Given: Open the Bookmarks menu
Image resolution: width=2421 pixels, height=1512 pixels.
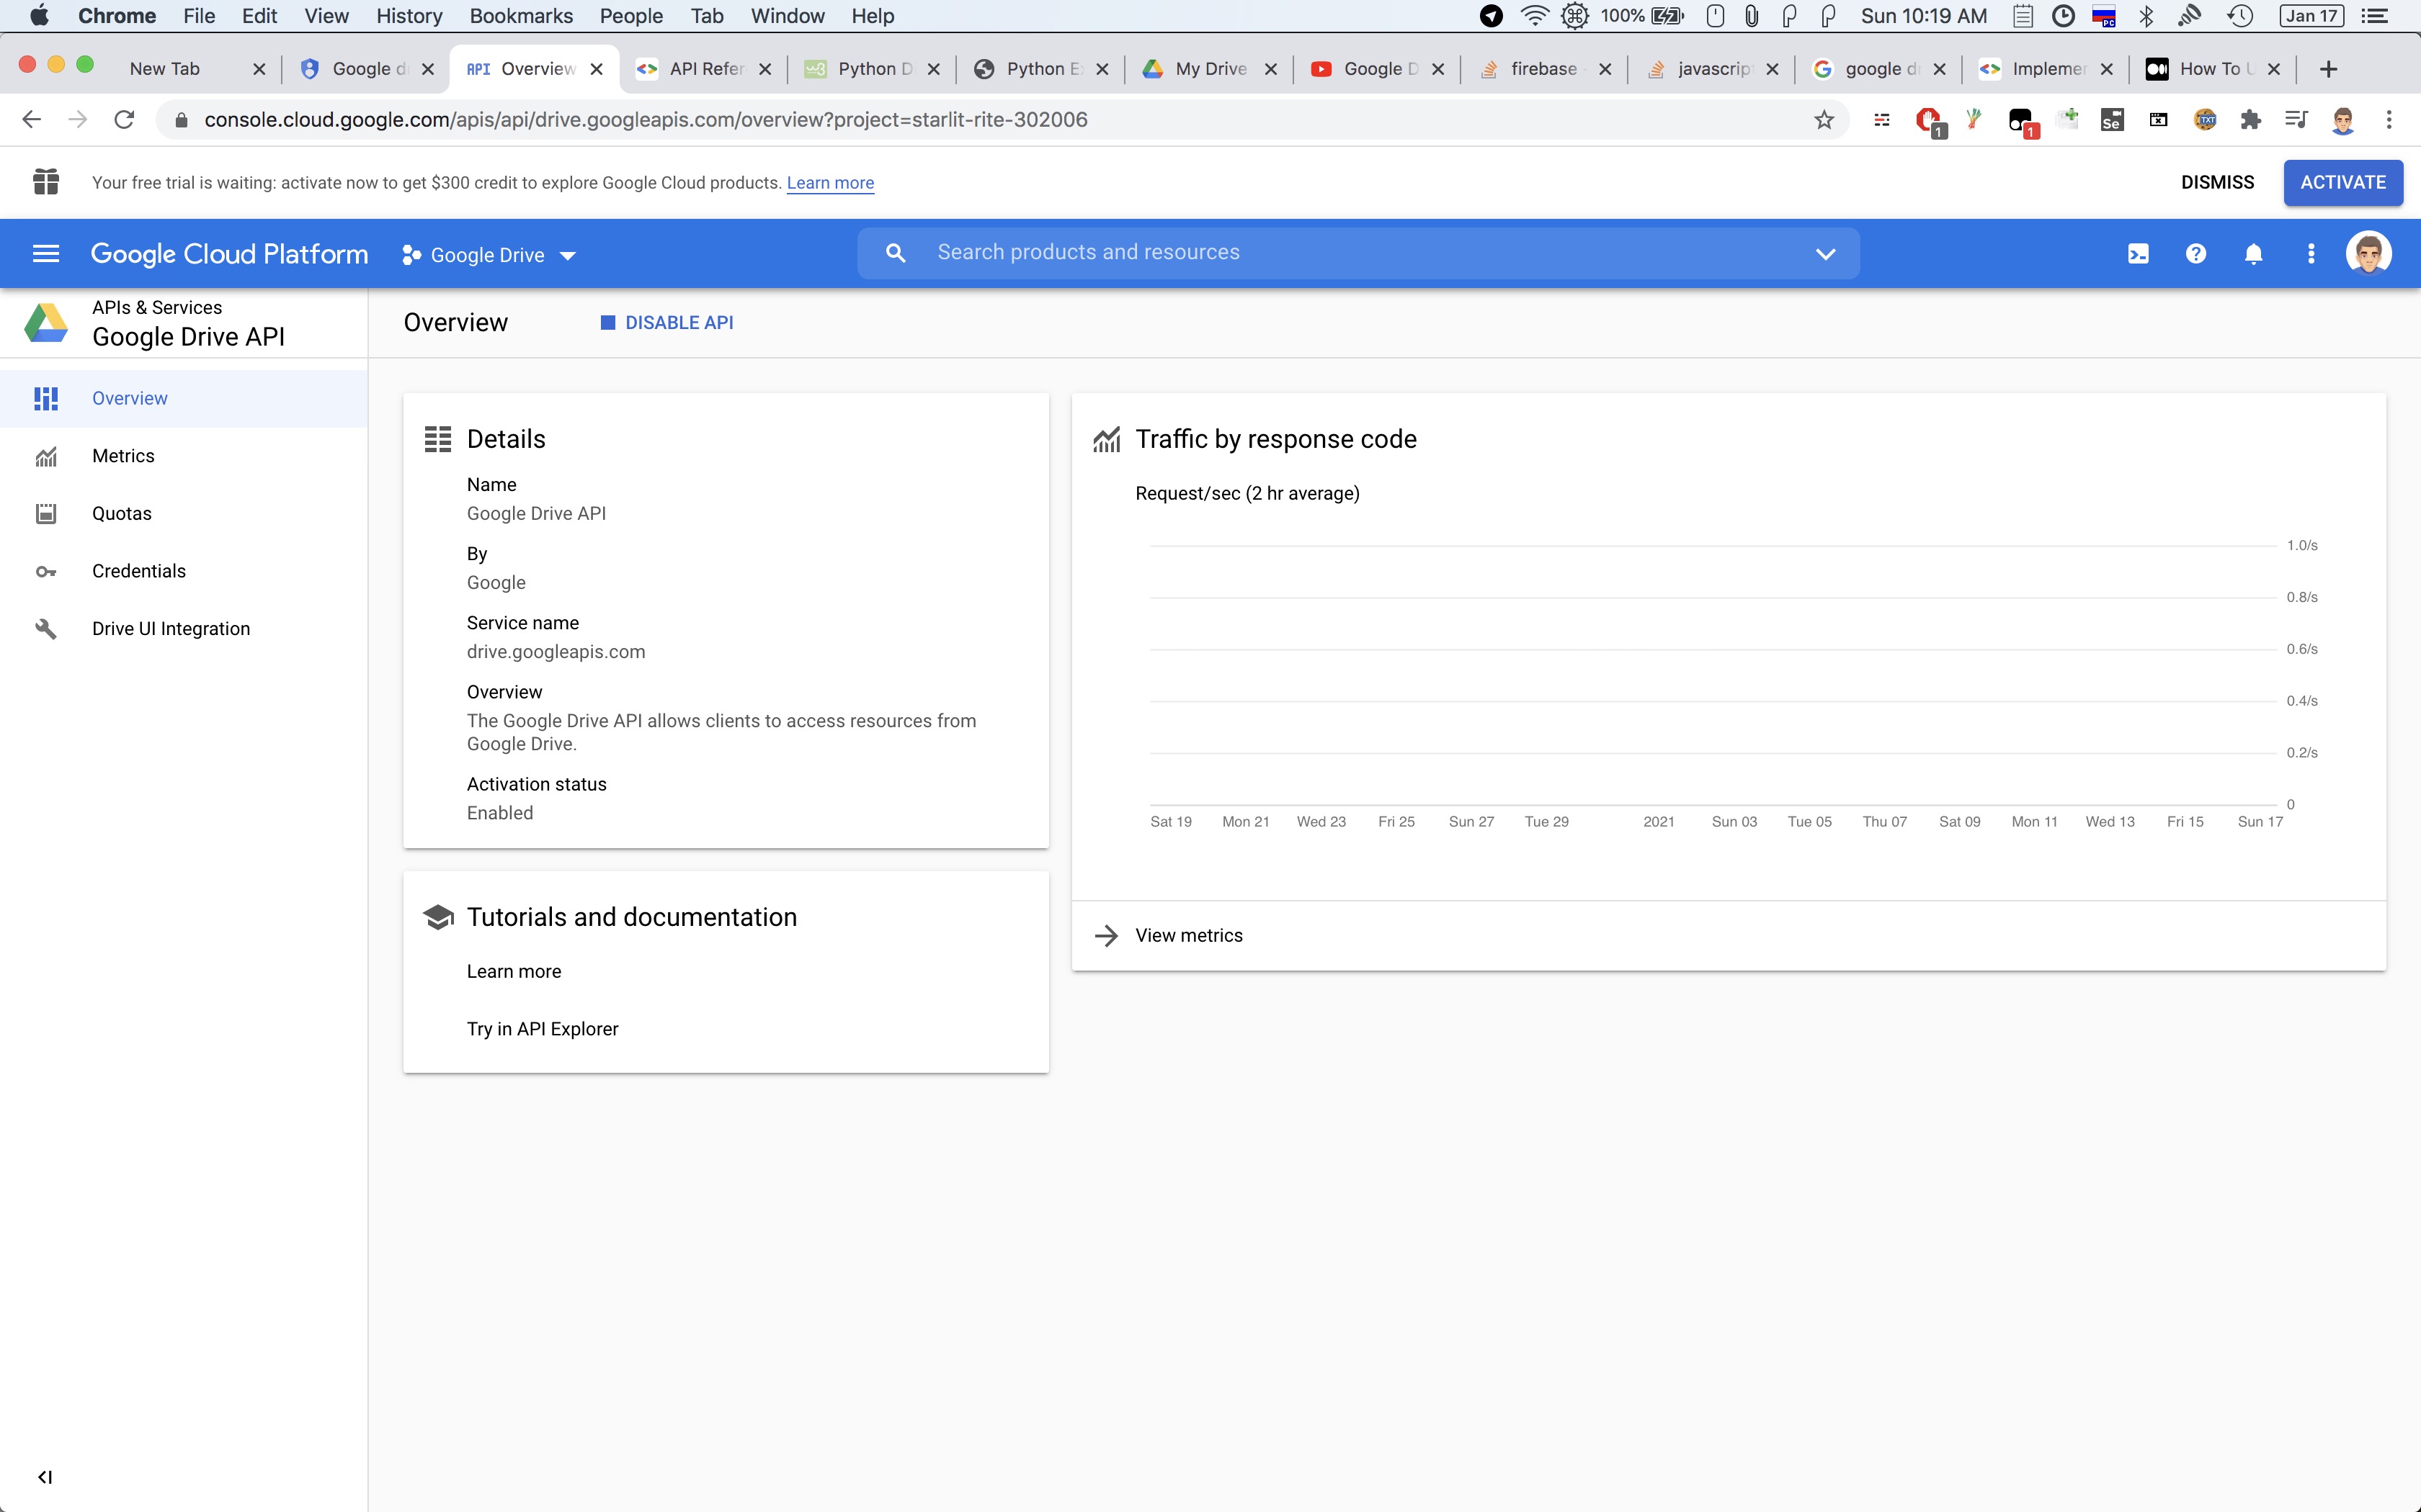Looking at the screenshot, I should (521, 16).
